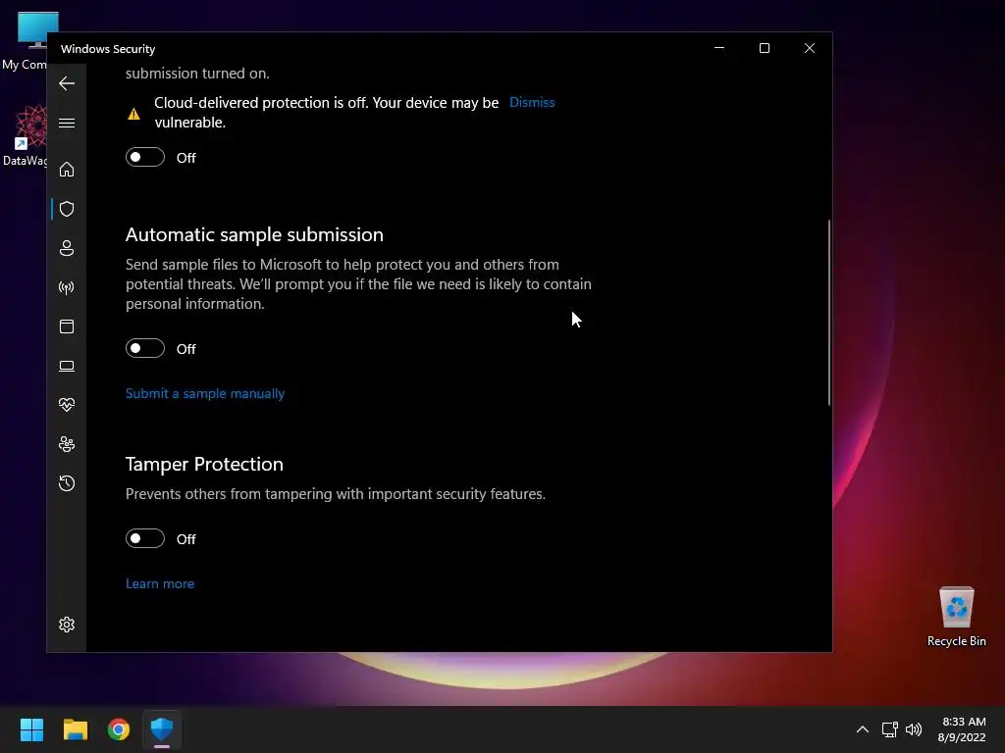Click Submit a sample manually link
1005x753 pixels.
point(205,394)
